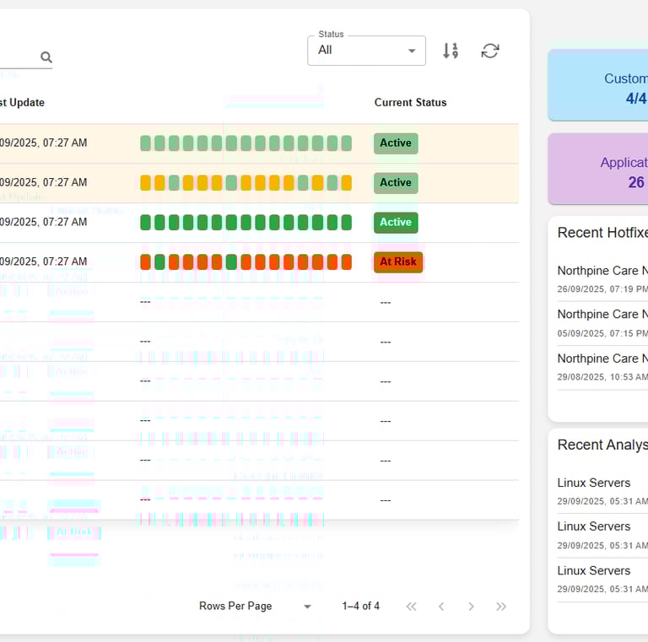The image size is (648, 642).
Task: Open the Customers 4/4 summary card
Action: click(598, 85)
